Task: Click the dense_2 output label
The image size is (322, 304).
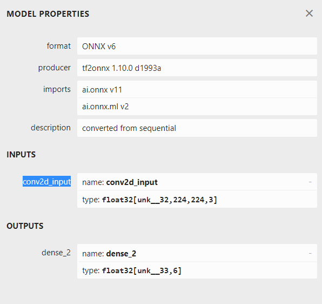Action: 56,253
